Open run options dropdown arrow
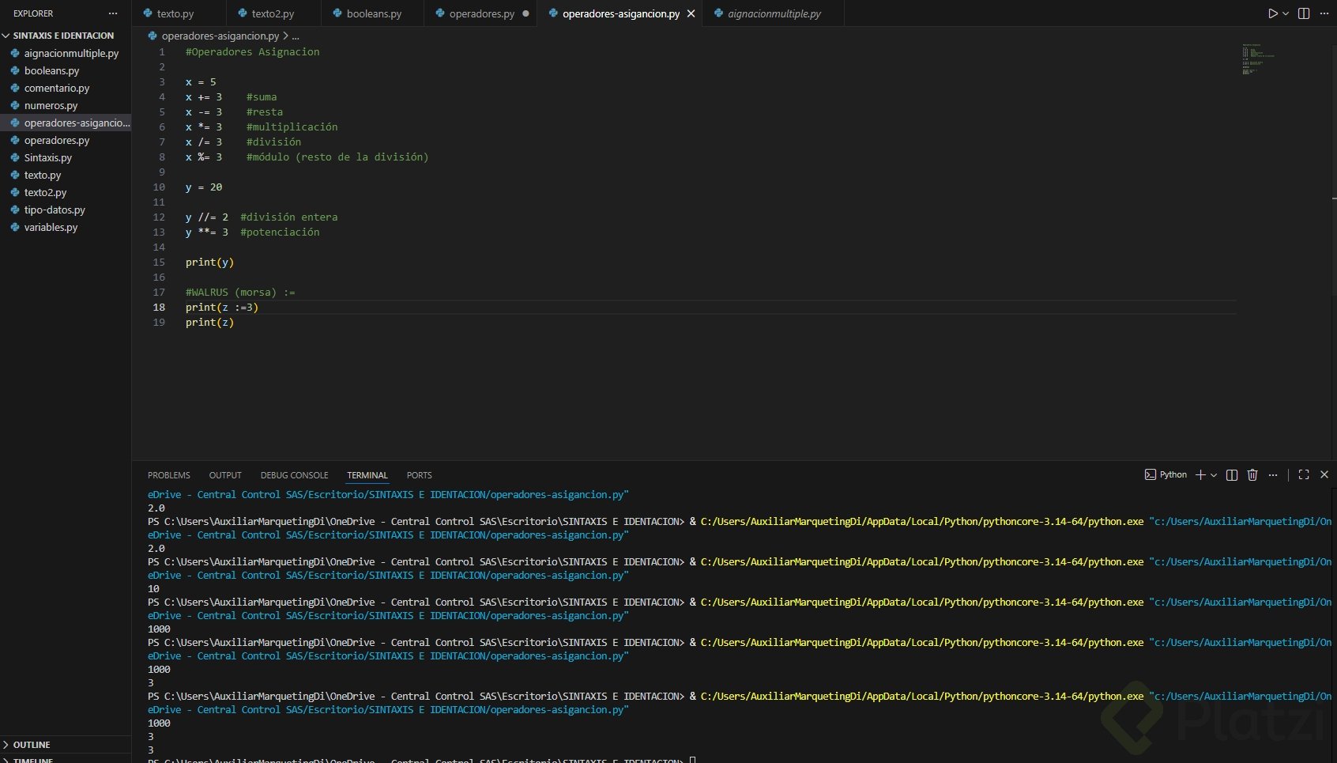The image size is (1337, 763). (1286, 13)
